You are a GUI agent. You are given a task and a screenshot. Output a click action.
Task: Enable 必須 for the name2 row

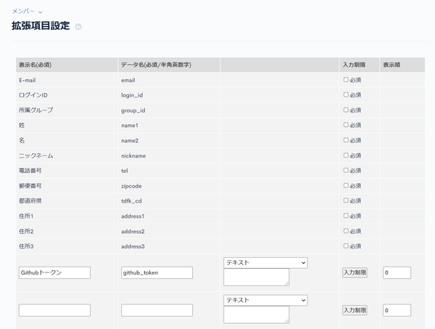tap(346, 140)
